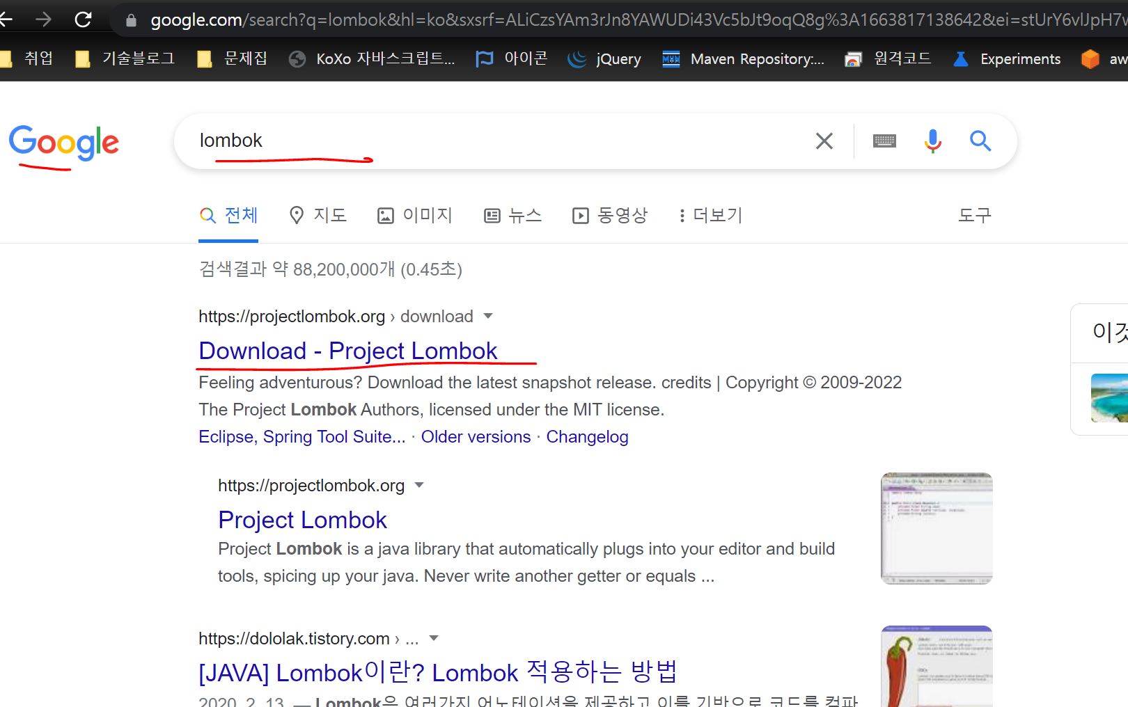The image size is (1128, 707).
Task: Open the jQuery bookmark
Action: point(604,59)
